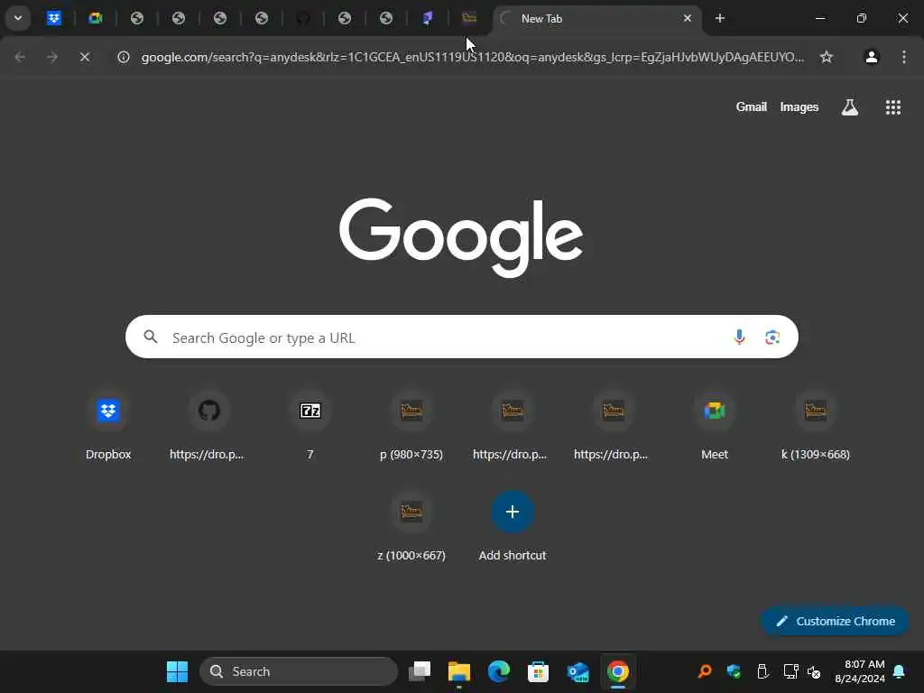Open a new browser tab with plus button
This screenshot has width=924, height=693.
point(719,18)
